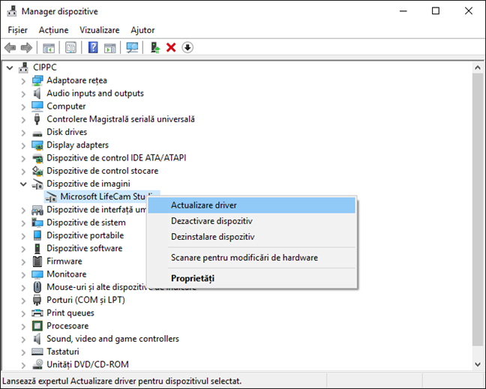Select Dezinstalare dispozitiv in context menu
Viewport: 486px width, 389px height.
tap(212, 237)
